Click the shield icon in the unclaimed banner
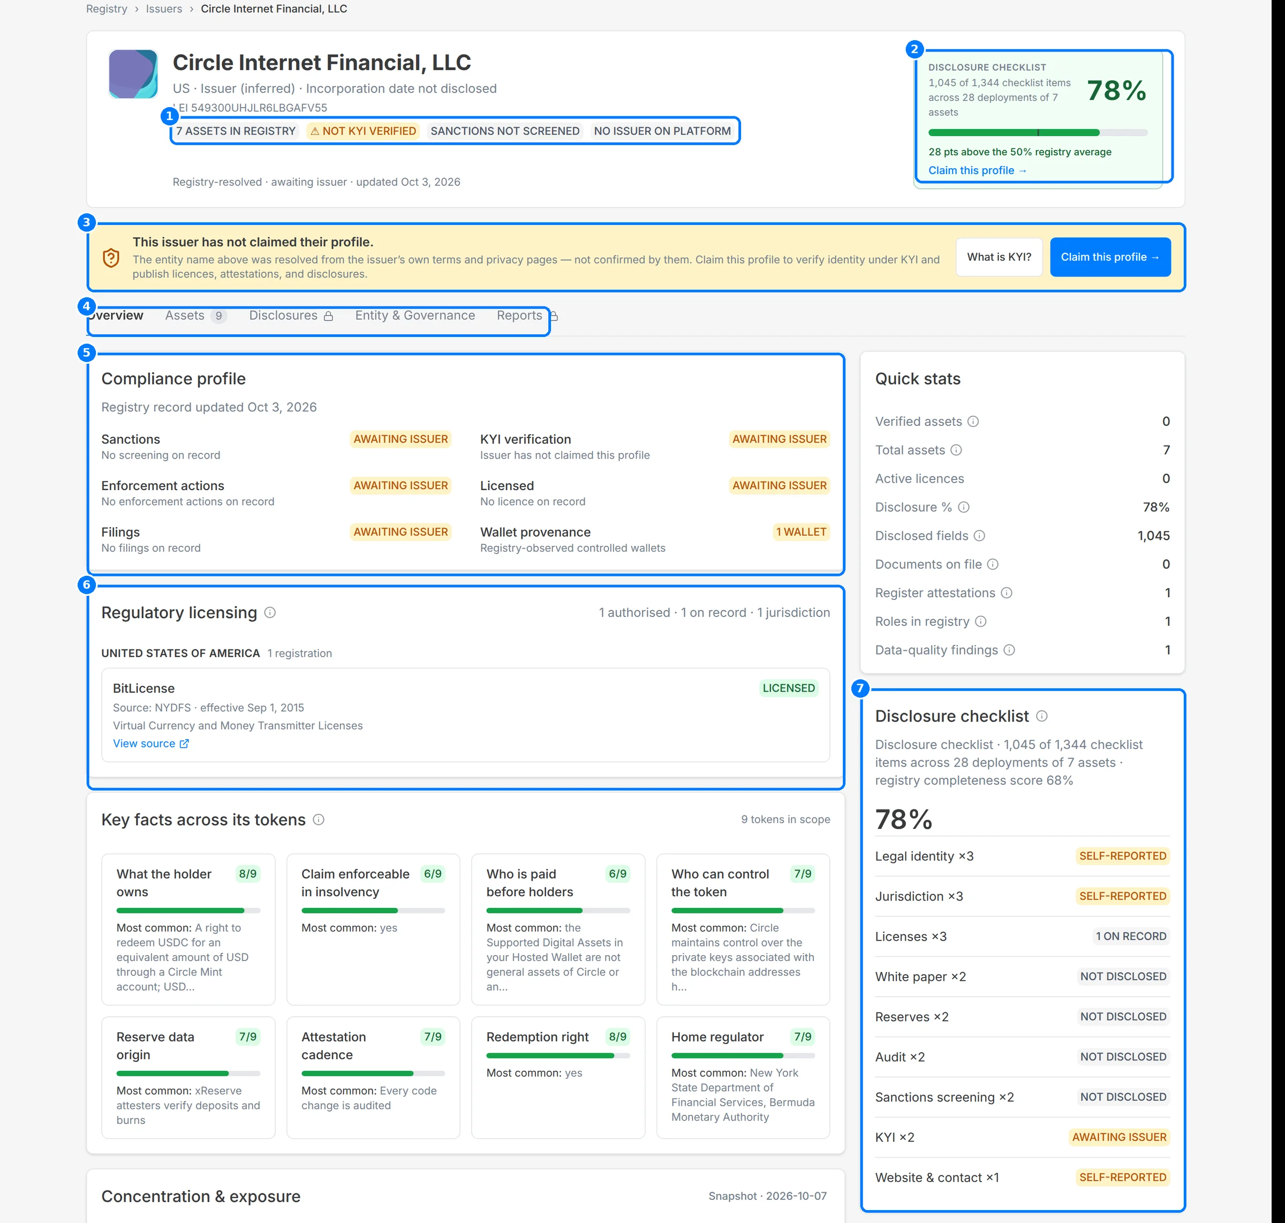1285x1223 pixels. point(111,258)
